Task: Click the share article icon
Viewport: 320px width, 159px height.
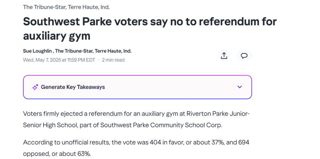Action: point(224,56)
